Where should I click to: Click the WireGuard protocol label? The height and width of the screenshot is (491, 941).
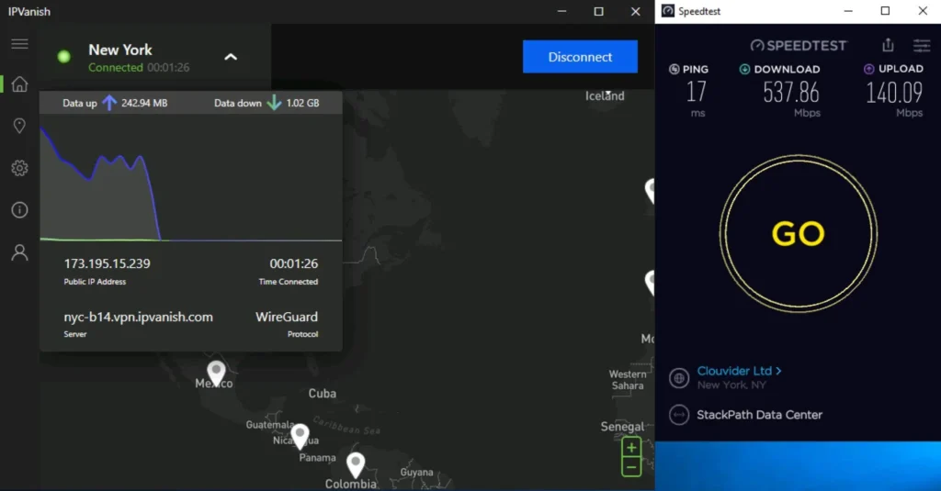pyautogui.click(x=287, y=317)
